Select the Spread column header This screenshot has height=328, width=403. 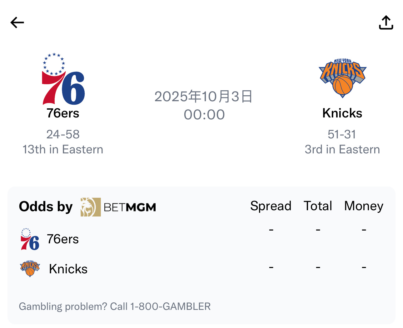click(x=271, y=206)
